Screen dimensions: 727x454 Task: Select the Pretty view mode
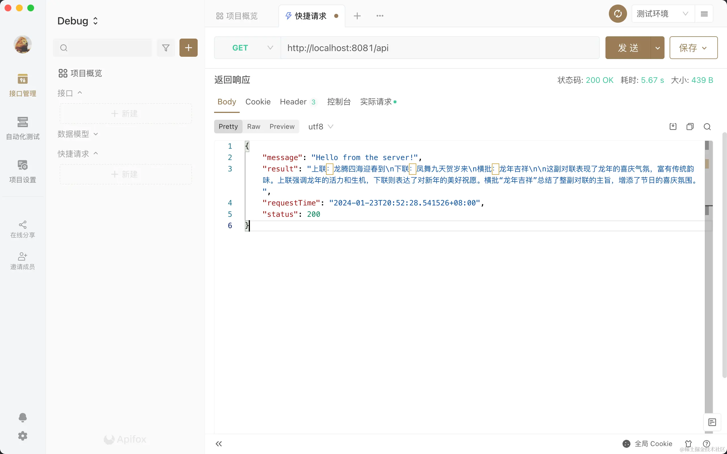[x=228, y=127]
